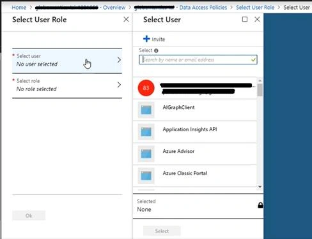Click the Application Insights API app icon
The image size is (312, 239).
coord(146,132)
